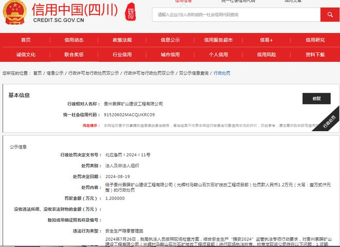The image size is (340, 247).
Task: Open the 信用研究 menu item
Action: click(315, 40)
